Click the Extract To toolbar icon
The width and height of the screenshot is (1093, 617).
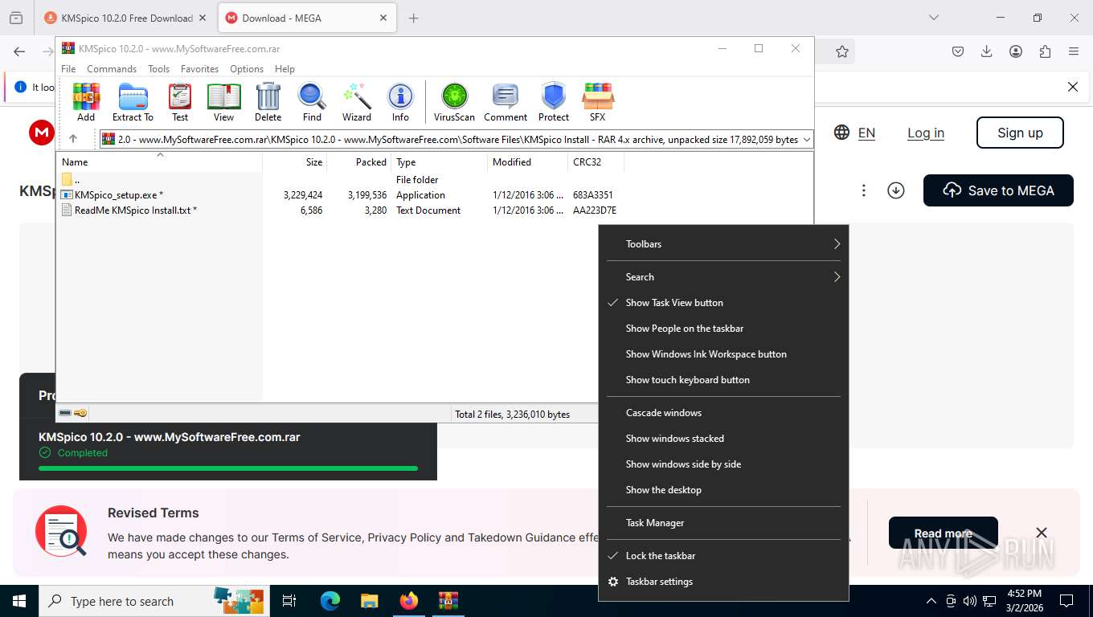[x=133, y=102]
